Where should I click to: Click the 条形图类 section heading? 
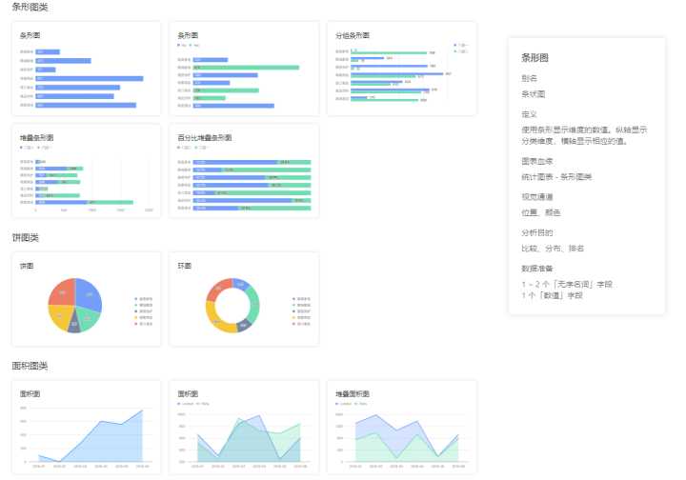pos(30,7)
